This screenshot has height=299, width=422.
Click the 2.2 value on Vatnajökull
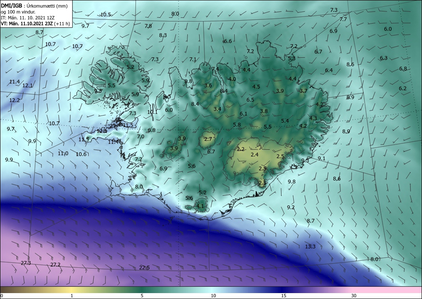(241, 149)
